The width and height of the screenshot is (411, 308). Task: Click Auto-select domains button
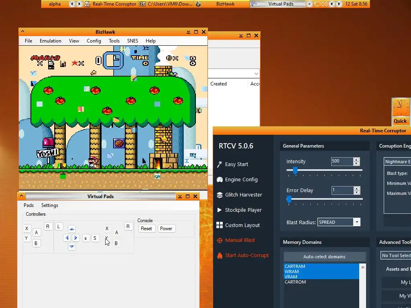click(324, 257)
